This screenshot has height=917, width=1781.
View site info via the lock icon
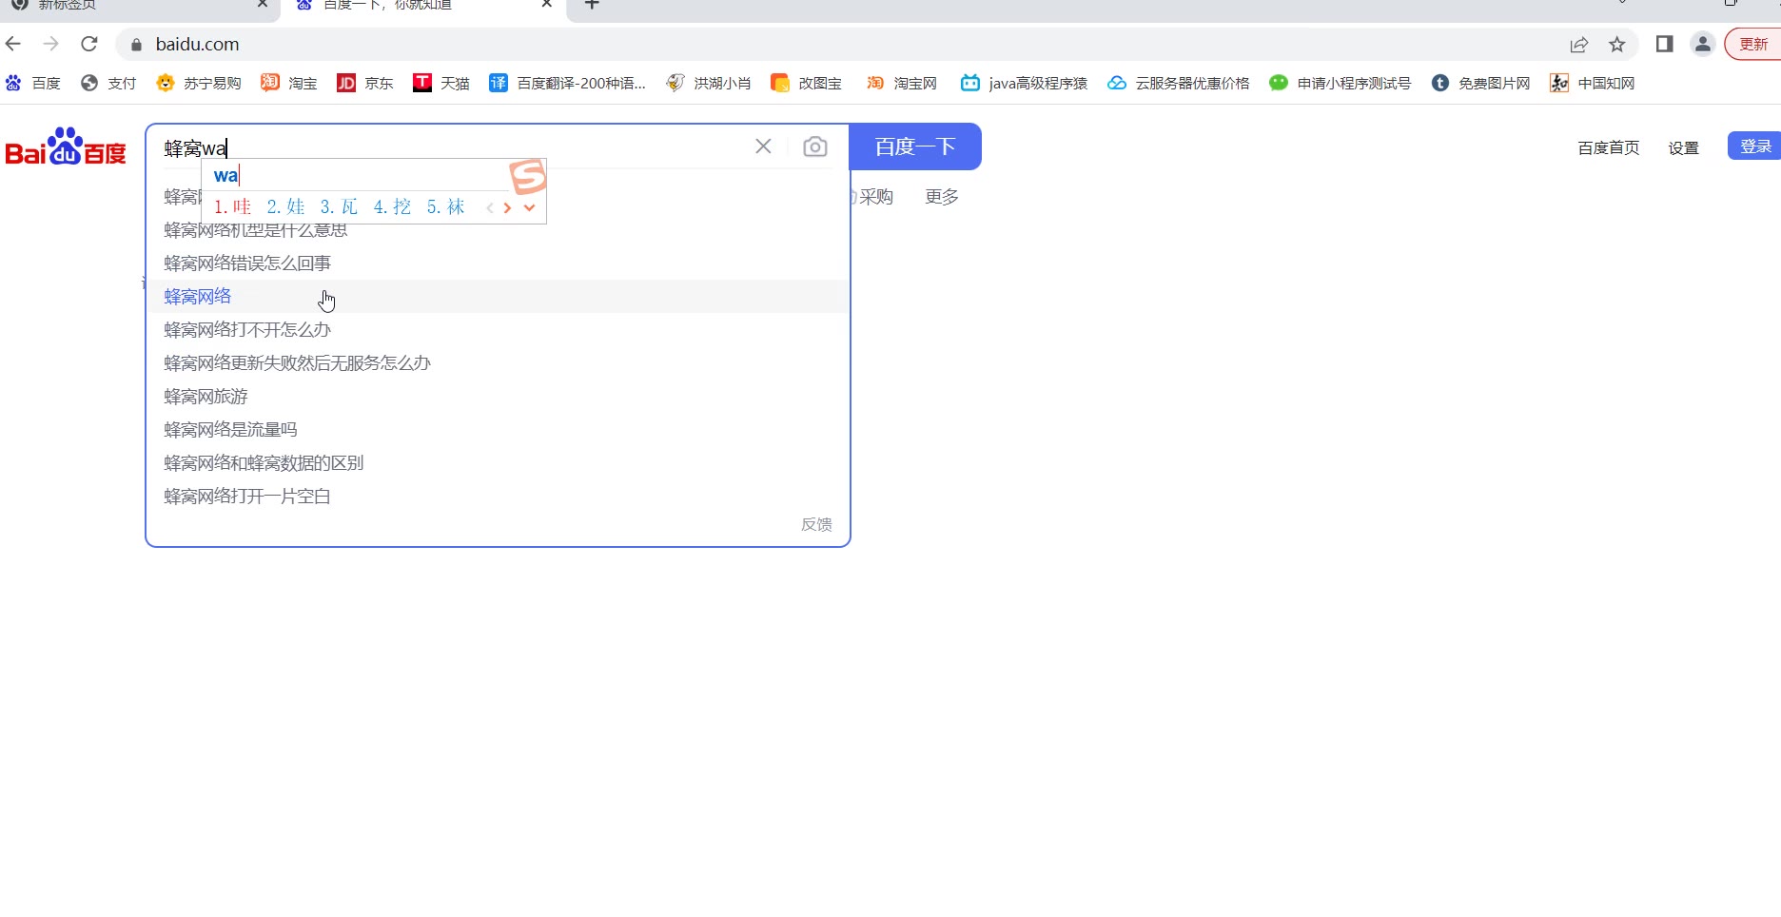point(136,45)
